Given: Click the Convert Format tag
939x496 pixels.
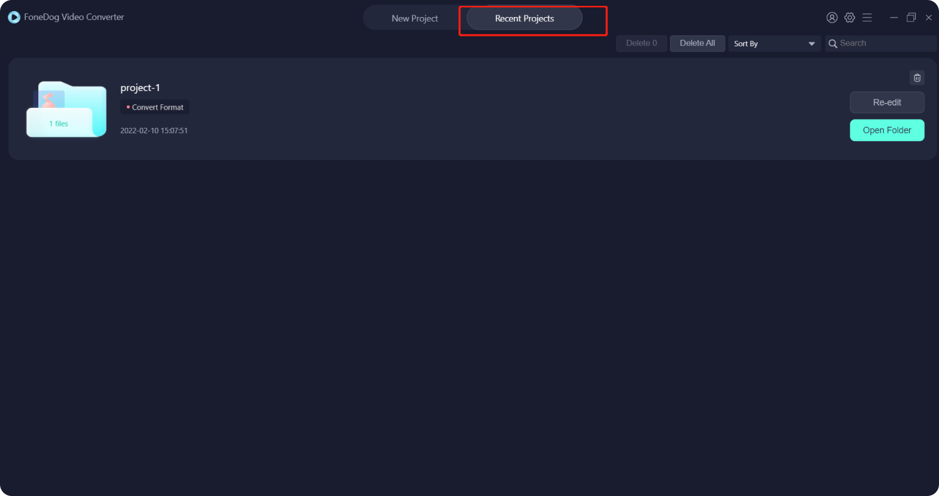Looking at the screenshot, I should 155,107.
